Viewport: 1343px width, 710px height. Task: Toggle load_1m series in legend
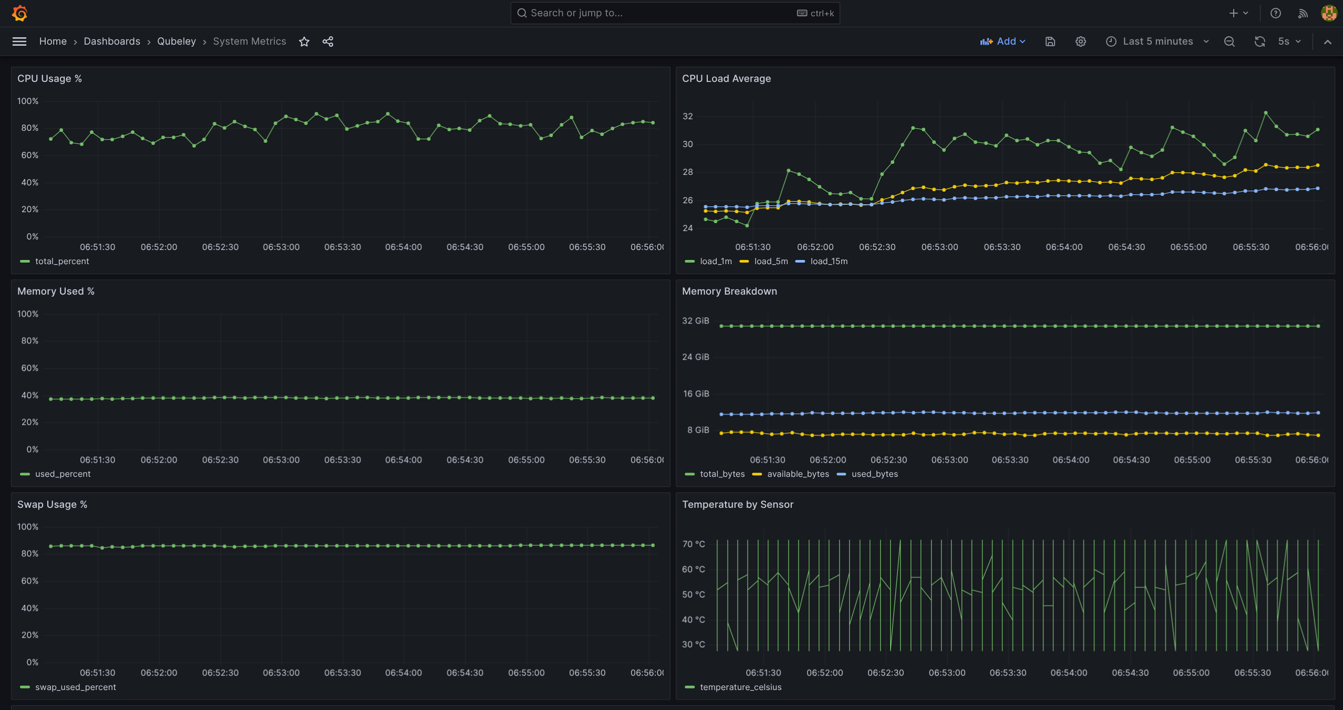[715, 261]
